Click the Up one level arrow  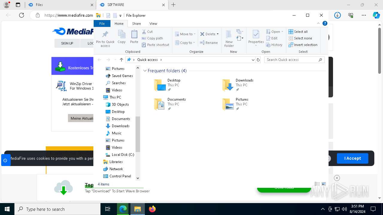pyautogui.click(x=121, y=60)
